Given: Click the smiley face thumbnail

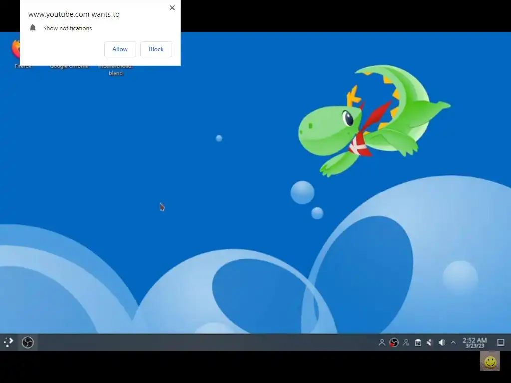Looking at the screenshot, I should (490, 361).
